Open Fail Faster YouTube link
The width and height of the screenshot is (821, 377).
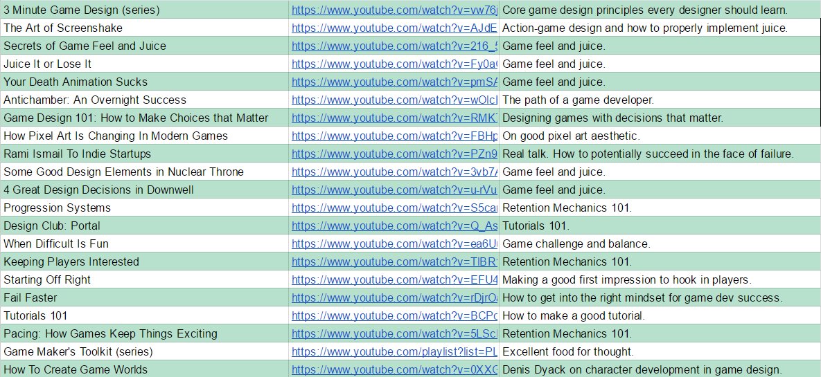coord(394,297)
